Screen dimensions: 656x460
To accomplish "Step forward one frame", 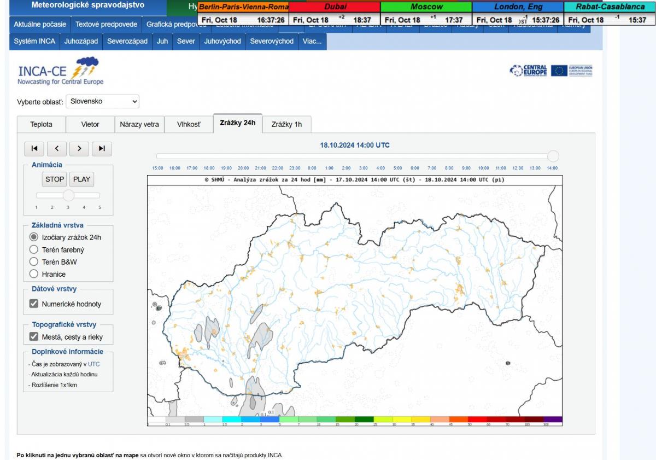I will tap(79, 148).
